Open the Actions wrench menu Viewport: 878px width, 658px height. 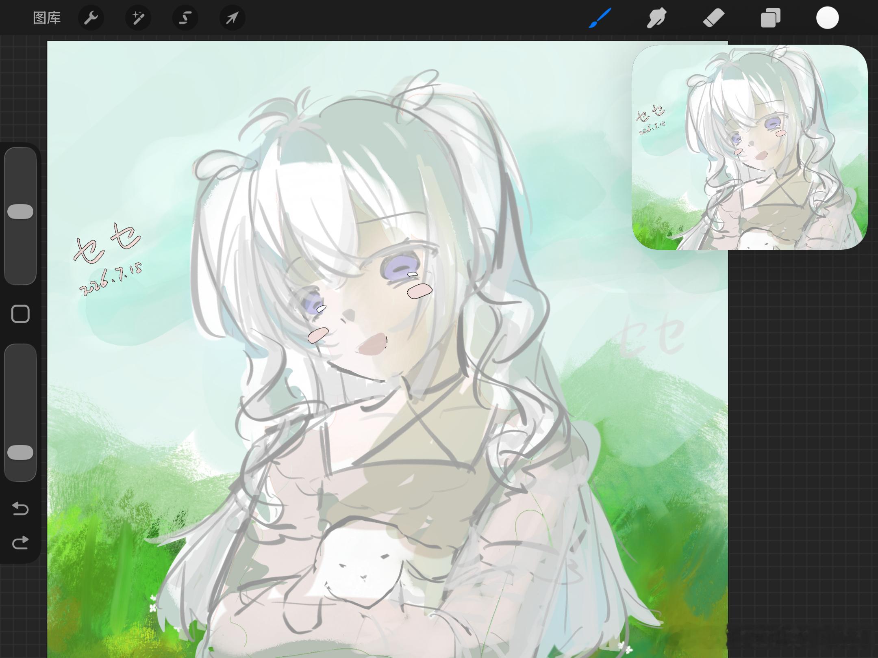pos(91,18)
